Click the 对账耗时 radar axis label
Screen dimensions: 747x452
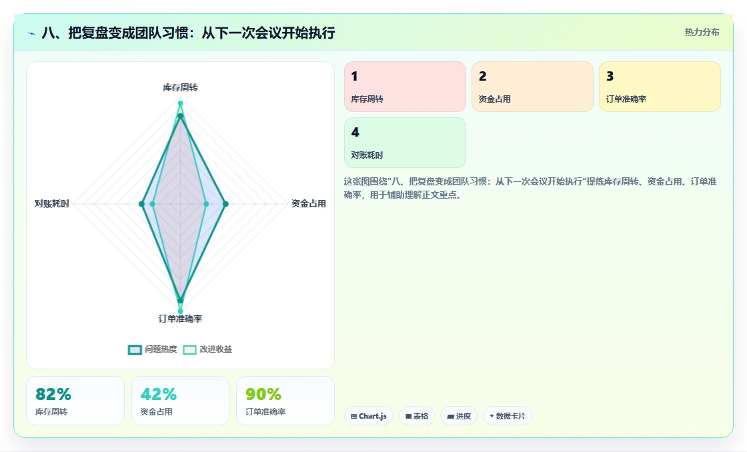tap(52, 204)
